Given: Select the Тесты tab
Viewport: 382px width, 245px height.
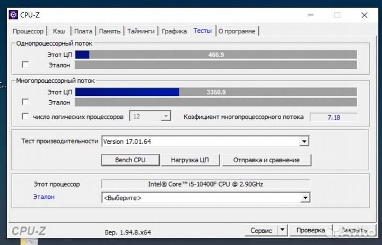Looking at the screenshot, I should pos(203,31).
